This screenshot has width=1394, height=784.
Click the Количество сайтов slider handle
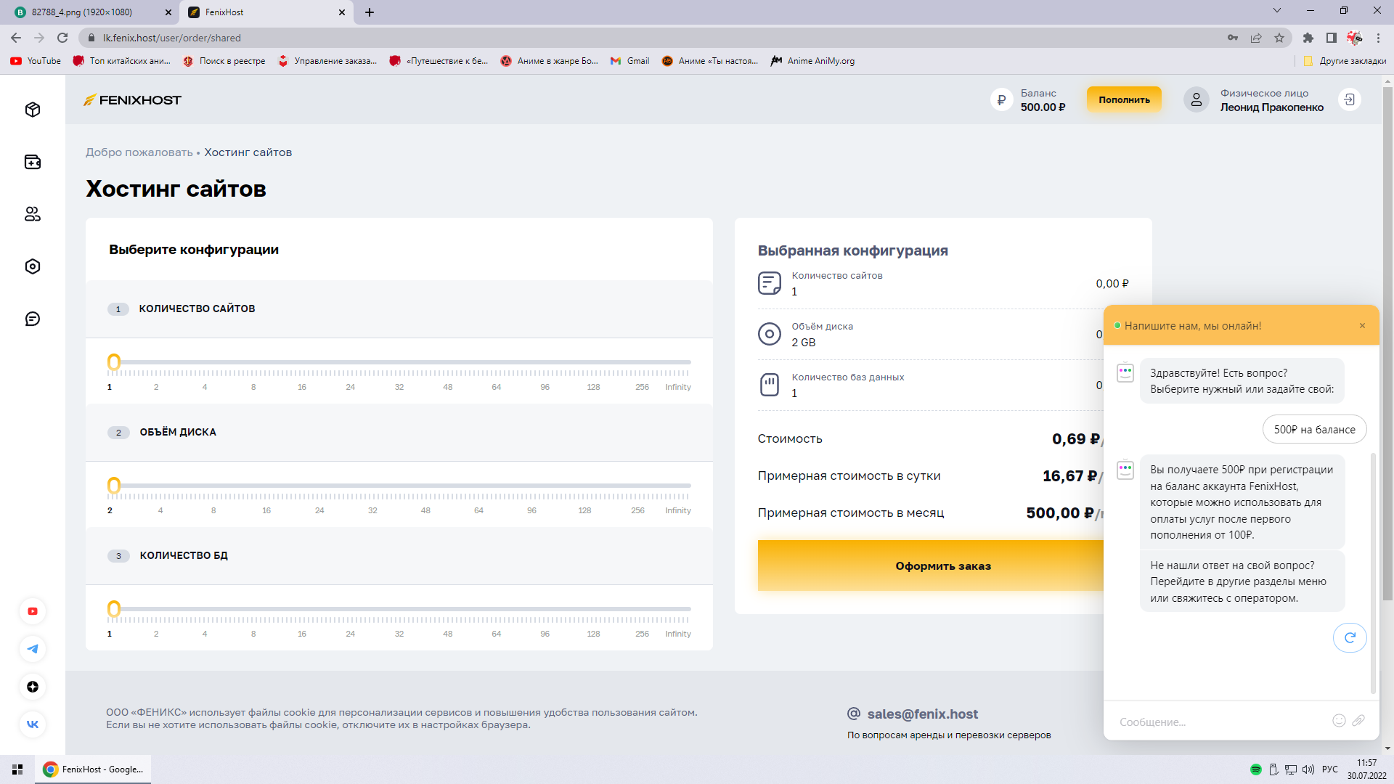tap(114, 362)
